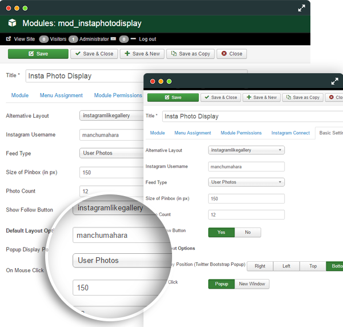
Task: Click Save & New in the front window
Action: tap(261, 97)
